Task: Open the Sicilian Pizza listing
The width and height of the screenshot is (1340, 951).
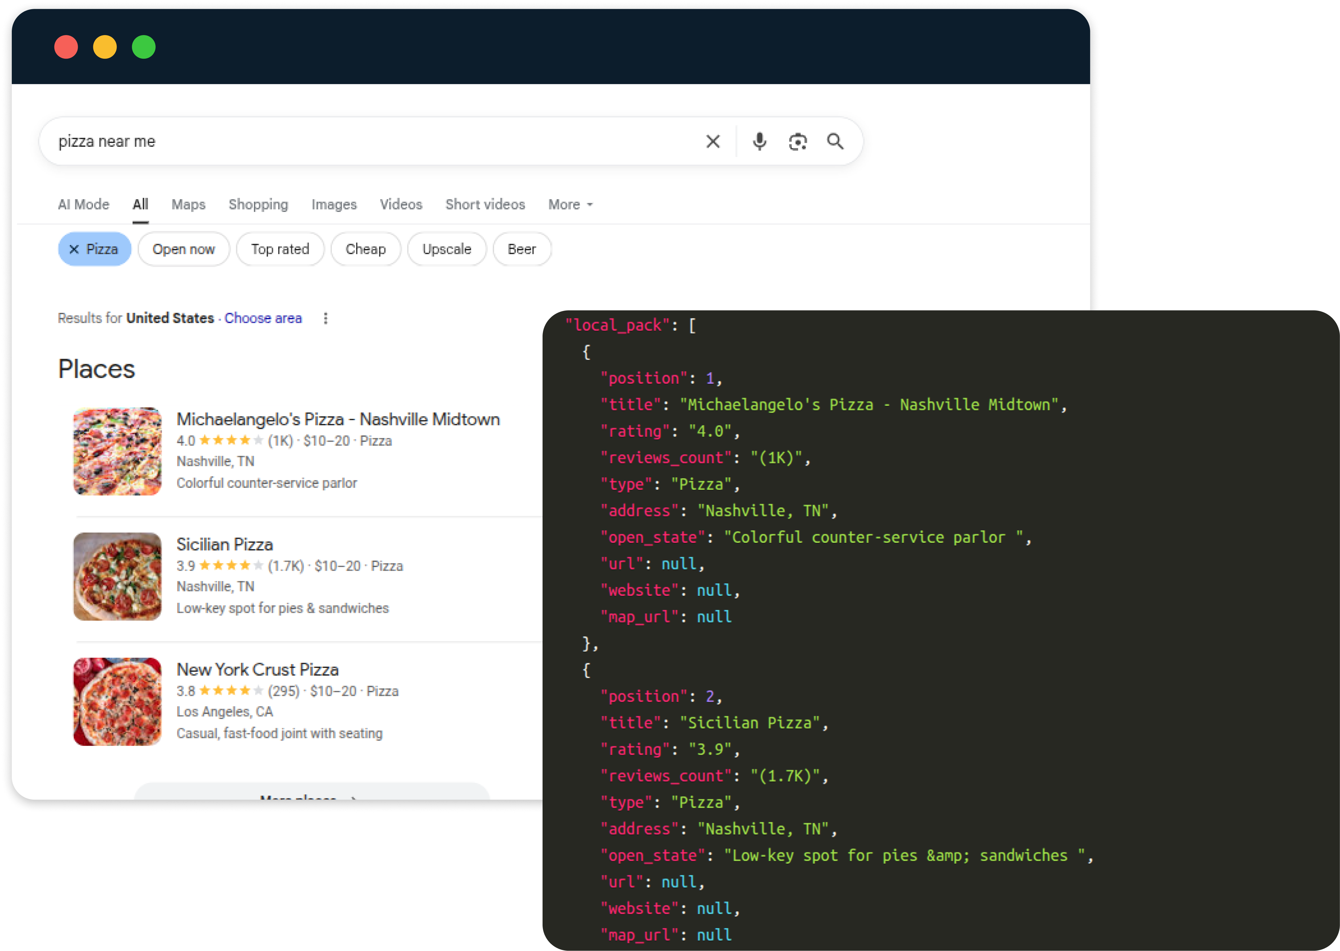Action: pos(224,544)
